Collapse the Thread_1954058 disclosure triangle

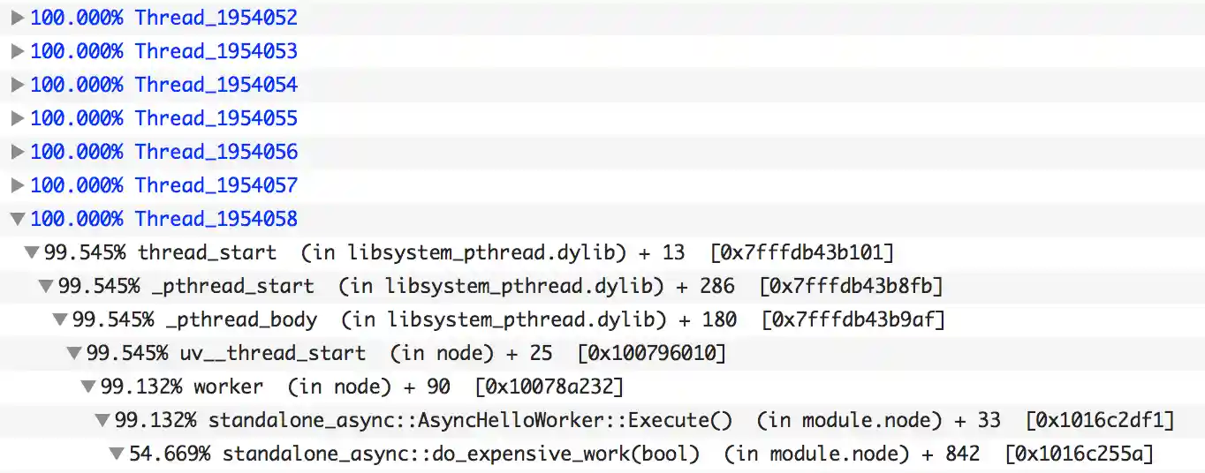pyautogui.click(x=17, y=219)
